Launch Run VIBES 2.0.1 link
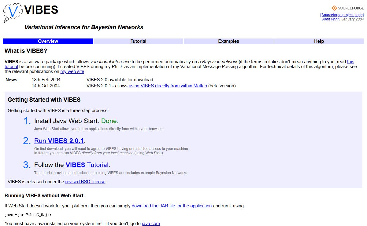 tap(59, 141)
